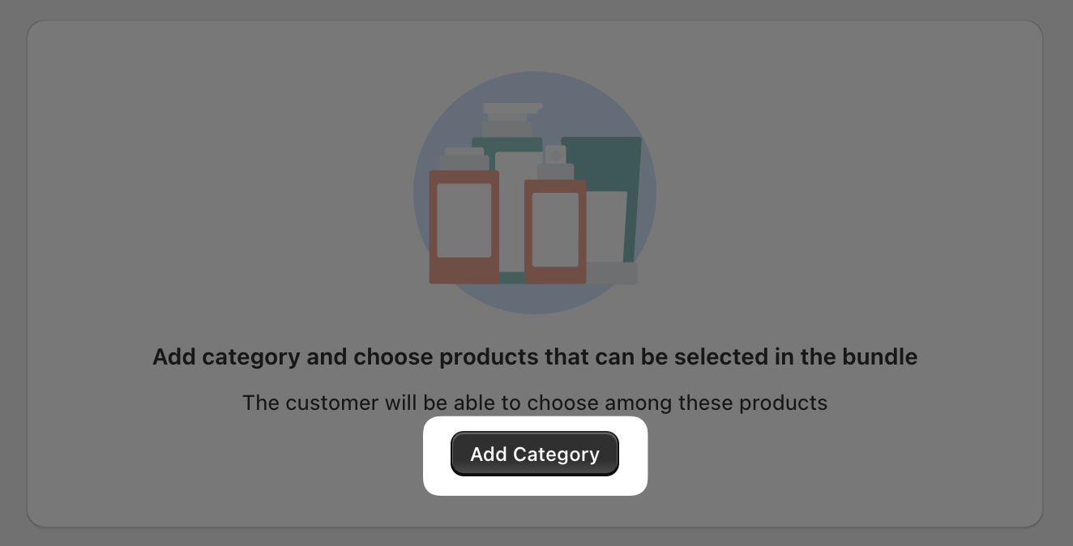Click the second red bottle graphic
Screen dimensions: 1073x546
coord(555,231)
